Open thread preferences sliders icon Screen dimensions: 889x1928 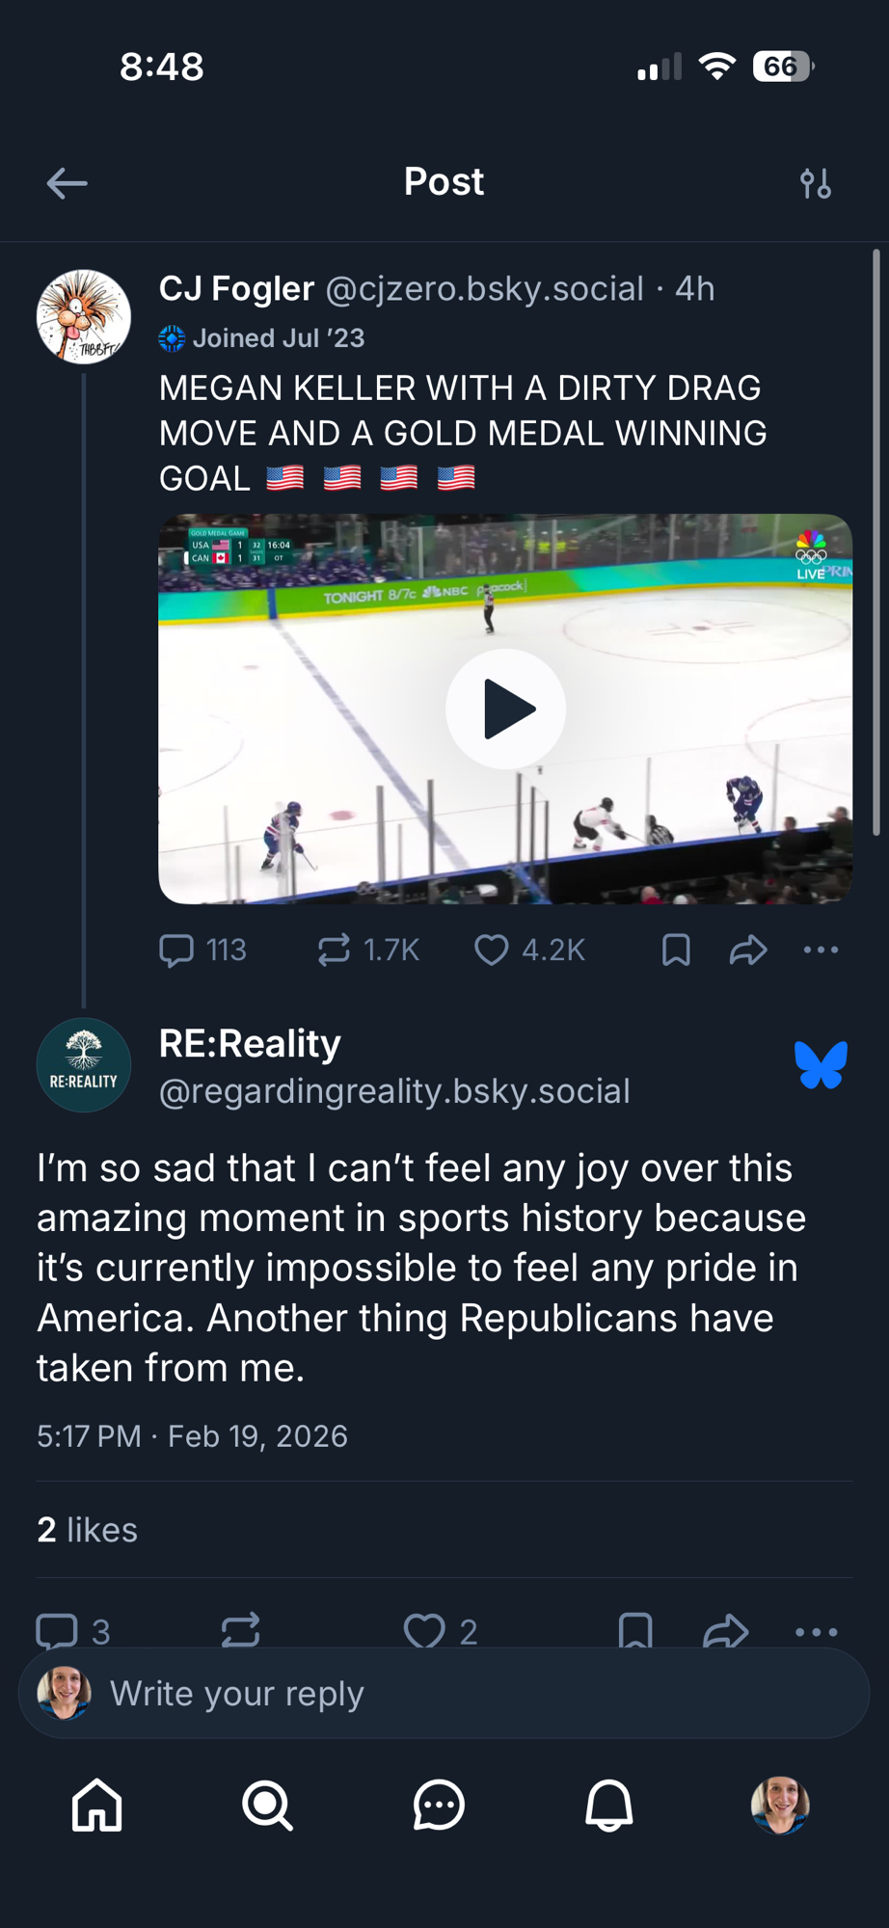coord(816,183)
